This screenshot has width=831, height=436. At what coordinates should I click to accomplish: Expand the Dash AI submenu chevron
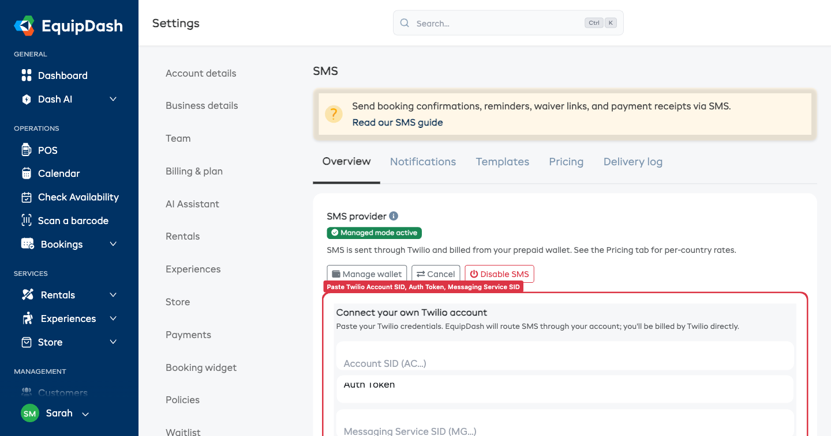click(x=113, y=99)
